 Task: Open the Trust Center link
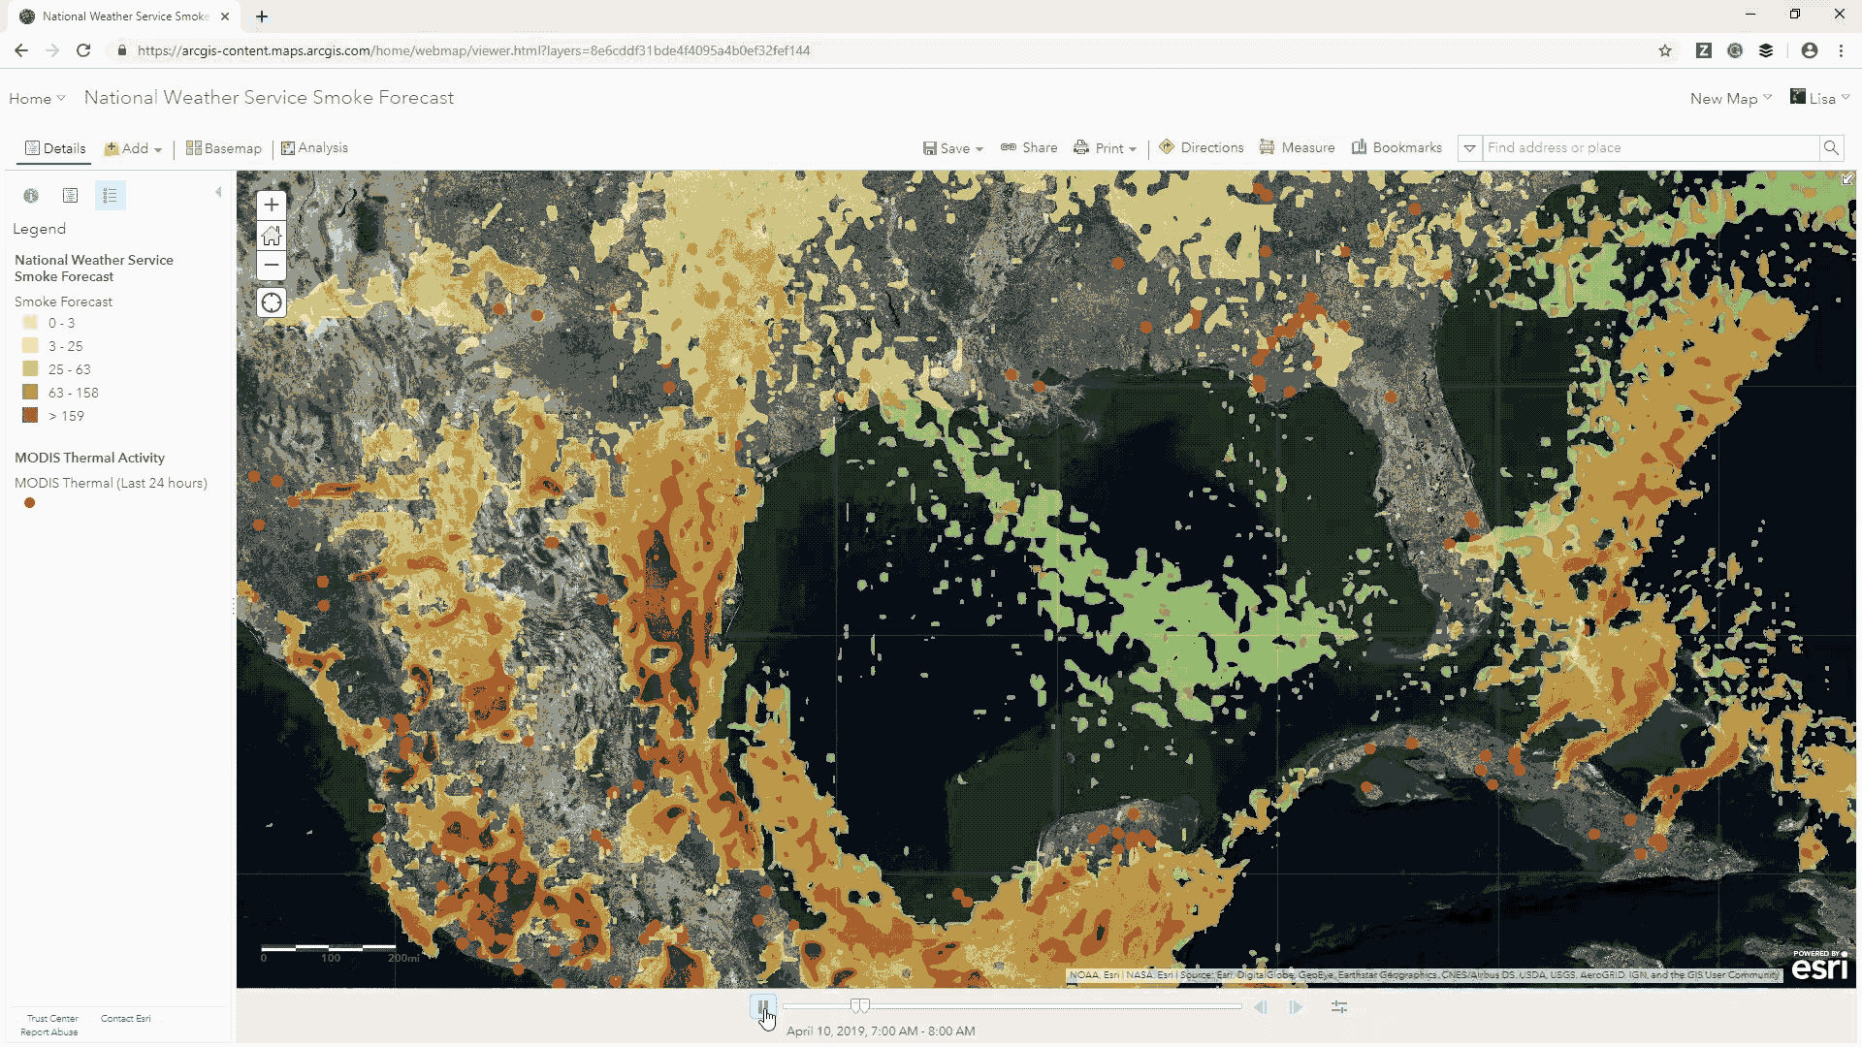[x=52, y=1019]
